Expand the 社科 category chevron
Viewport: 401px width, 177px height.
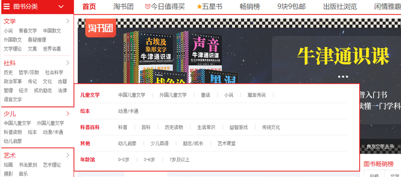[68, 63]
